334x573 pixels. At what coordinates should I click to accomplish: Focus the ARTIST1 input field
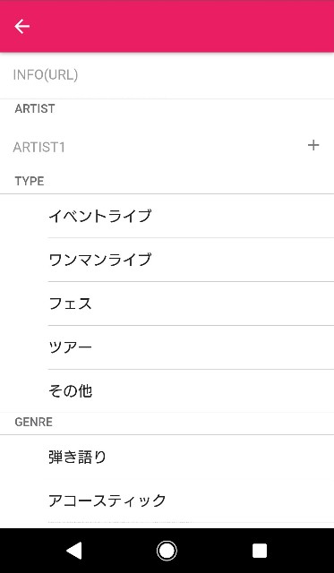pos(153,147)
